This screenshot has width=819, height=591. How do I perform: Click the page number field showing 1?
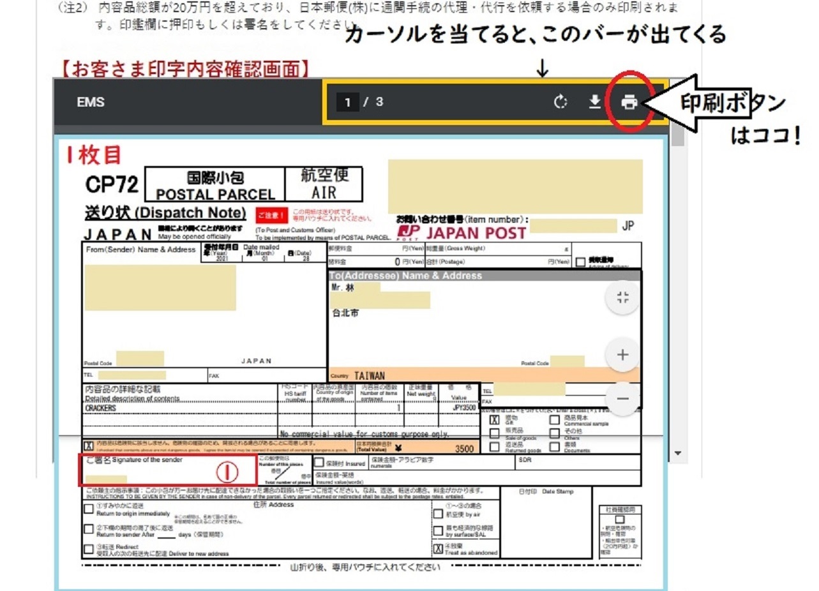point(347,102)
